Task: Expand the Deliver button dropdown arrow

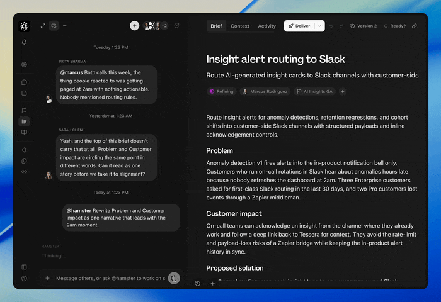Action: pos(320,26)
